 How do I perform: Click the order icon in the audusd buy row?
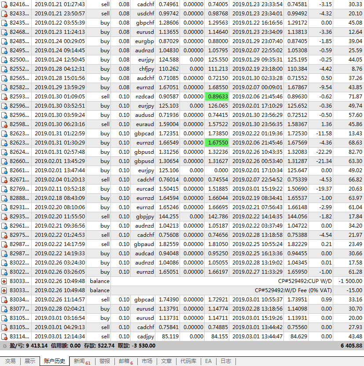pyautogui.click(x=4, y=115)
